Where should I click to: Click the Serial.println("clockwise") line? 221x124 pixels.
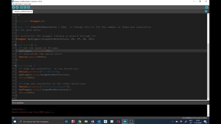click(x=39, y=72)
